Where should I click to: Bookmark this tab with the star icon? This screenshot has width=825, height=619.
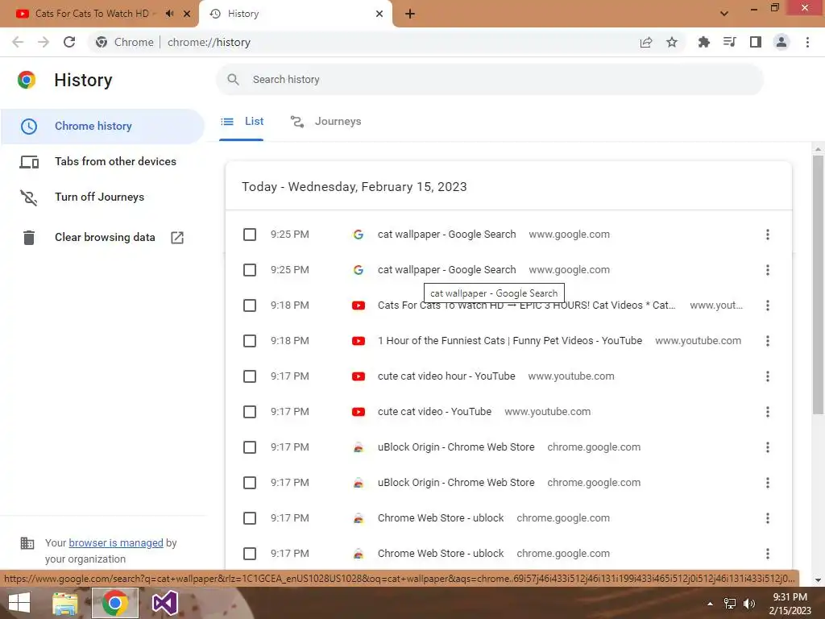click(x=672, y=42)
